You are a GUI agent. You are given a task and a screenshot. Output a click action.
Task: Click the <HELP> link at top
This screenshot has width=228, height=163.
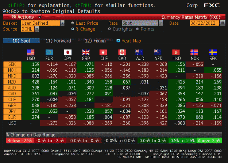pyautogui.click(x=16, y=5)
